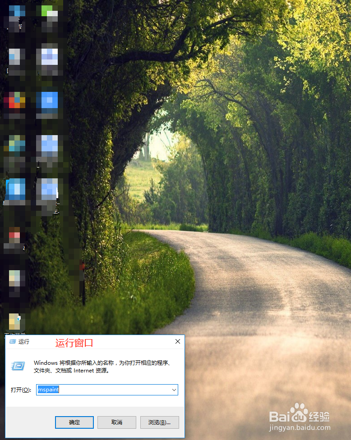Close the 运行 dialog window
Screen dimensions: 351x440
[x=178, y=341]
